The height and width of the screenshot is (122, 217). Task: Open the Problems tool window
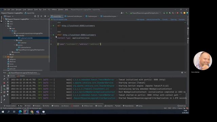pyautogui.click(x=37, y=106)
